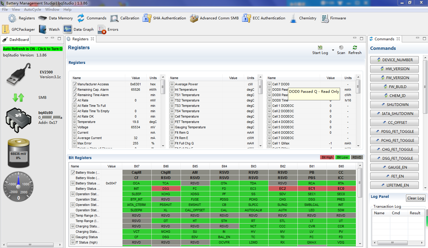Click the red Bit High legend swatch

click(327, 157)
